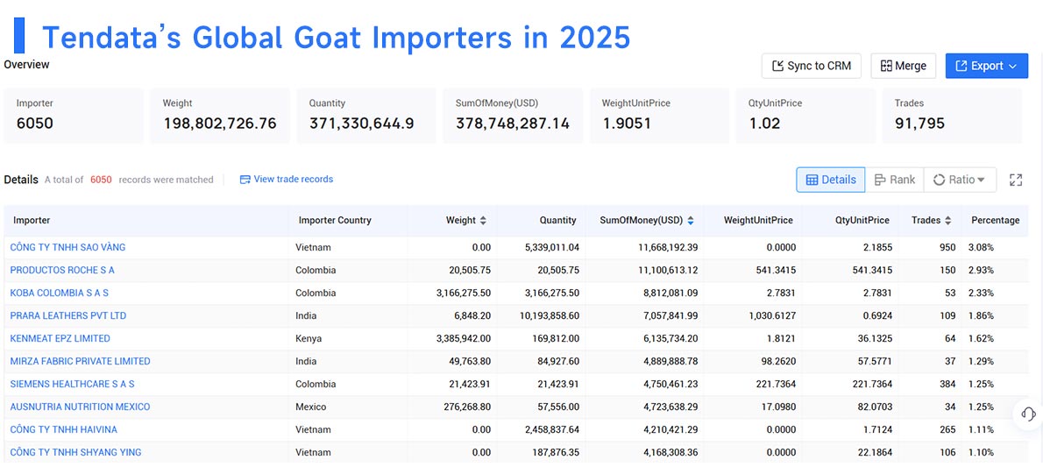Click the Importer column header
Viewport: 1043px width, 467px height.
[x=32, y=220]
